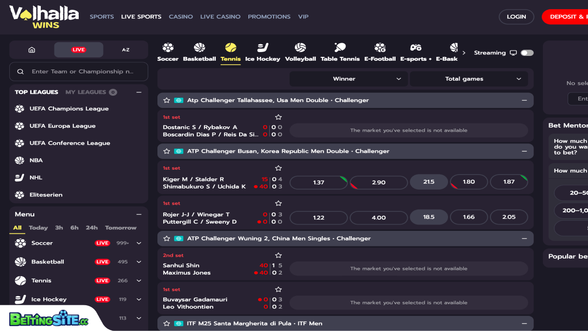Open the PROMOTIONS menu

pyautogui.click(x=269, y=17)
